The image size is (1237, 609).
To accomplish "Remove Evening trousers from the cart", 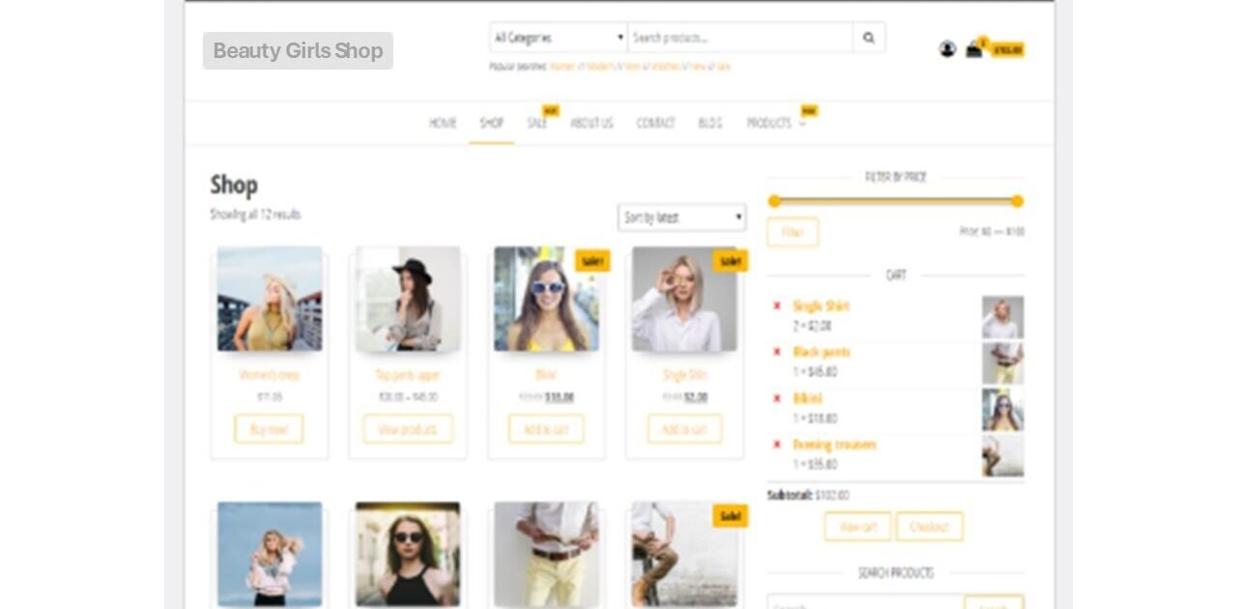I will (776, 445).
